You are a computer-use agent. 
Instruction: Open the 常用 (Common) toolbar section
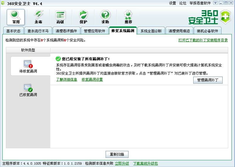click(x=16, y=17)
